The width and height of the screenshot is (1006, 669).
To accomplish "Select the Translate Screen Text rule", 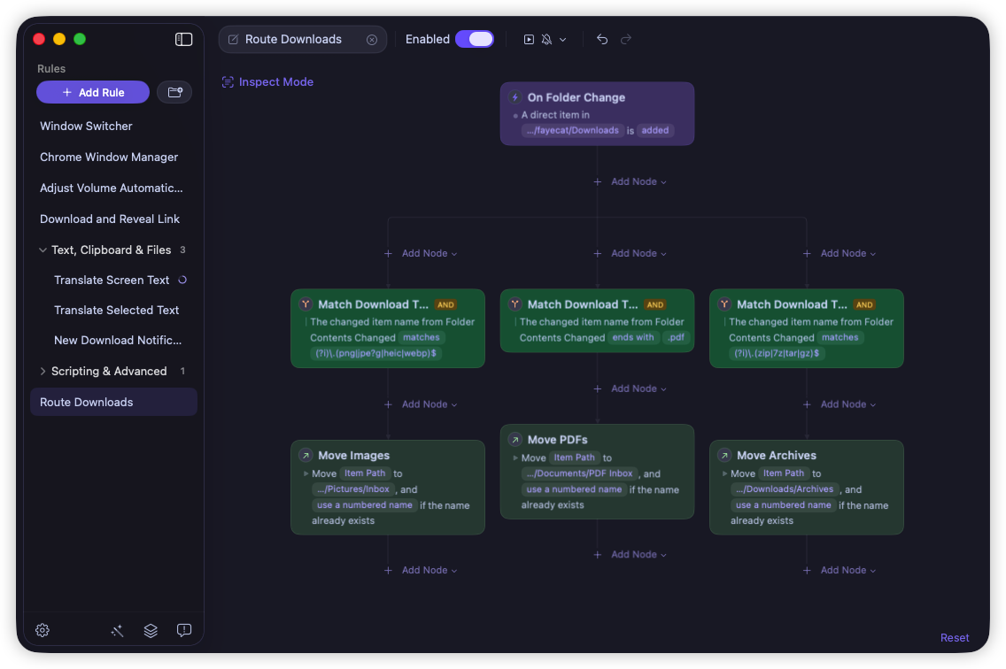I will click(x=112, y=281).
